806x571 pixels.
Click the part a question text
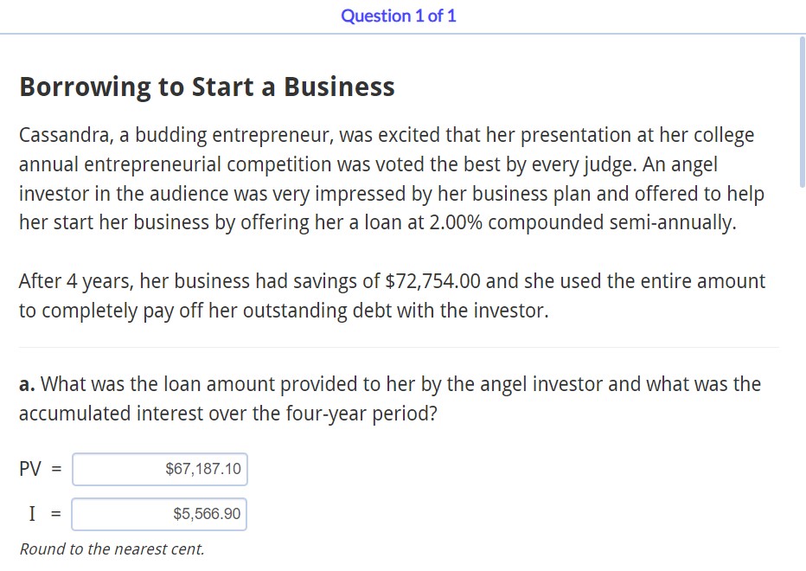[389, 398]
